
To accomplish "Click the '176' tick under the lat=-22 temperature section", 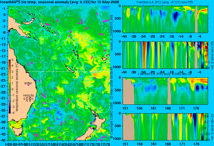I will (x=196, y=108).
